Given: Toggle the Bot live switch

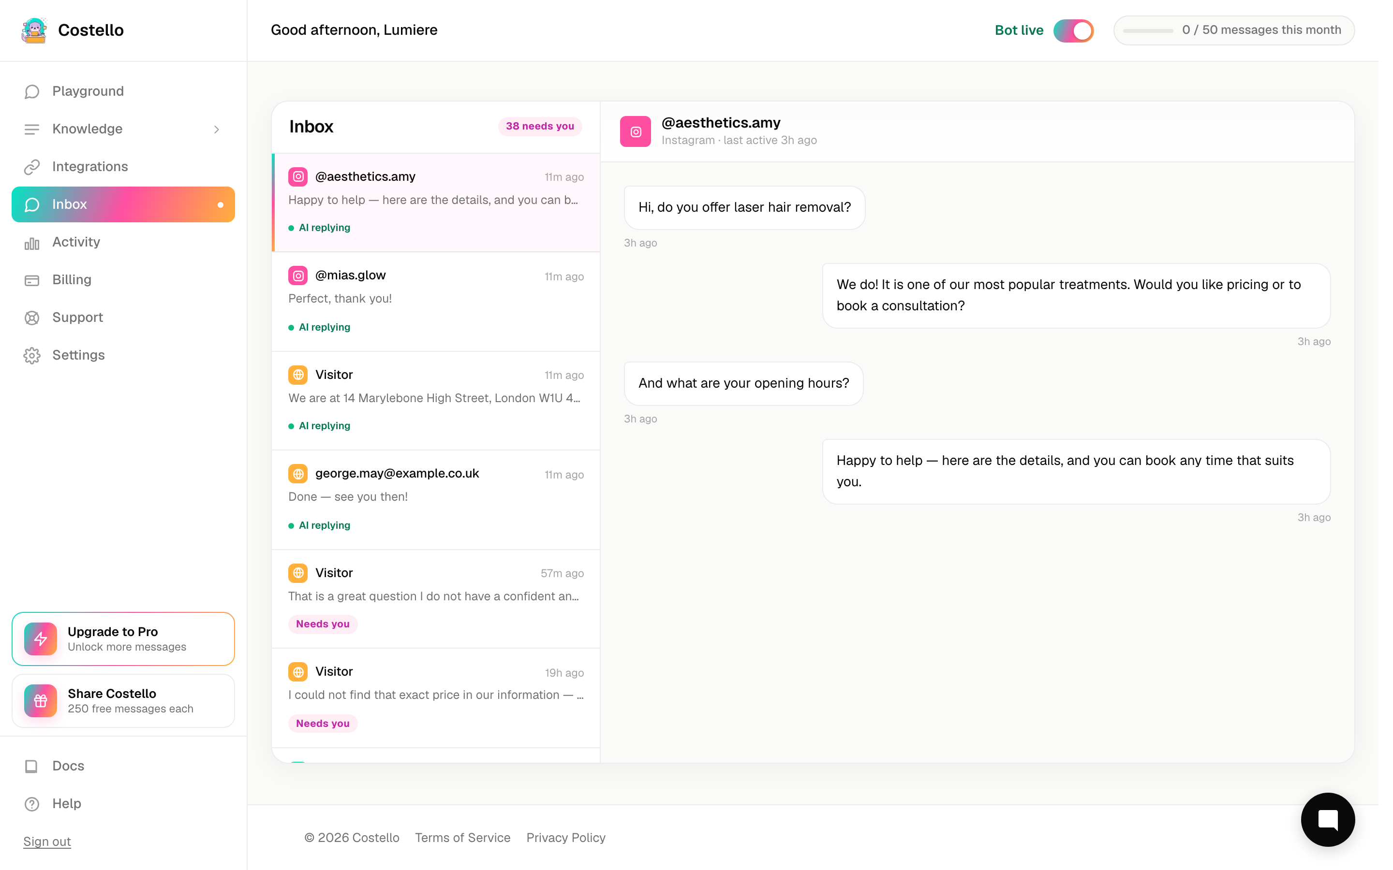Looking at the screenshot, I should [1073, 30].
